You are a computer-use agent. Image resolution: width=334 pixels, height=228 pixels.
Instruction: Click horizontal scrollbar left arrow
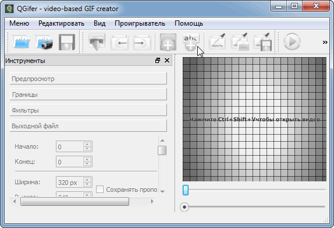15,201
